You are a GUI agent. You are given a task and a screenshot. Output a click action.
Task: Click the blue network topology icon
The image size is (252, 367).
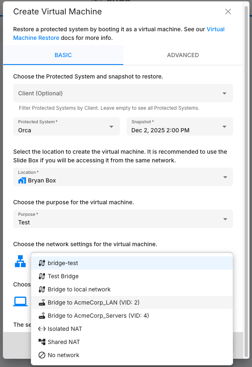(x=20, y=261)
